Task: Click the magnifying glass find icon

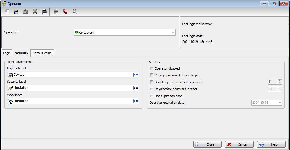Action: pos(75,12)
